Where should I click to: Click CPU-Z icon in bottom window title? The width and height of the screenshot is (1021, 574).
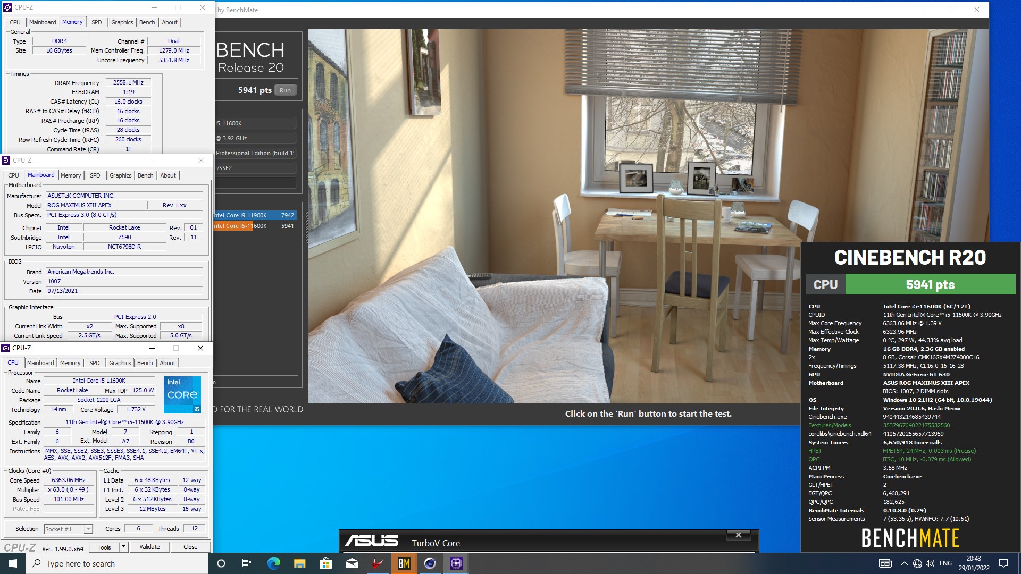point(6,348)
